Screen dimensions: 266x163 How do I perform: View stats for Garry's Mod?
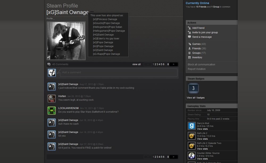(x=202, y=129)
